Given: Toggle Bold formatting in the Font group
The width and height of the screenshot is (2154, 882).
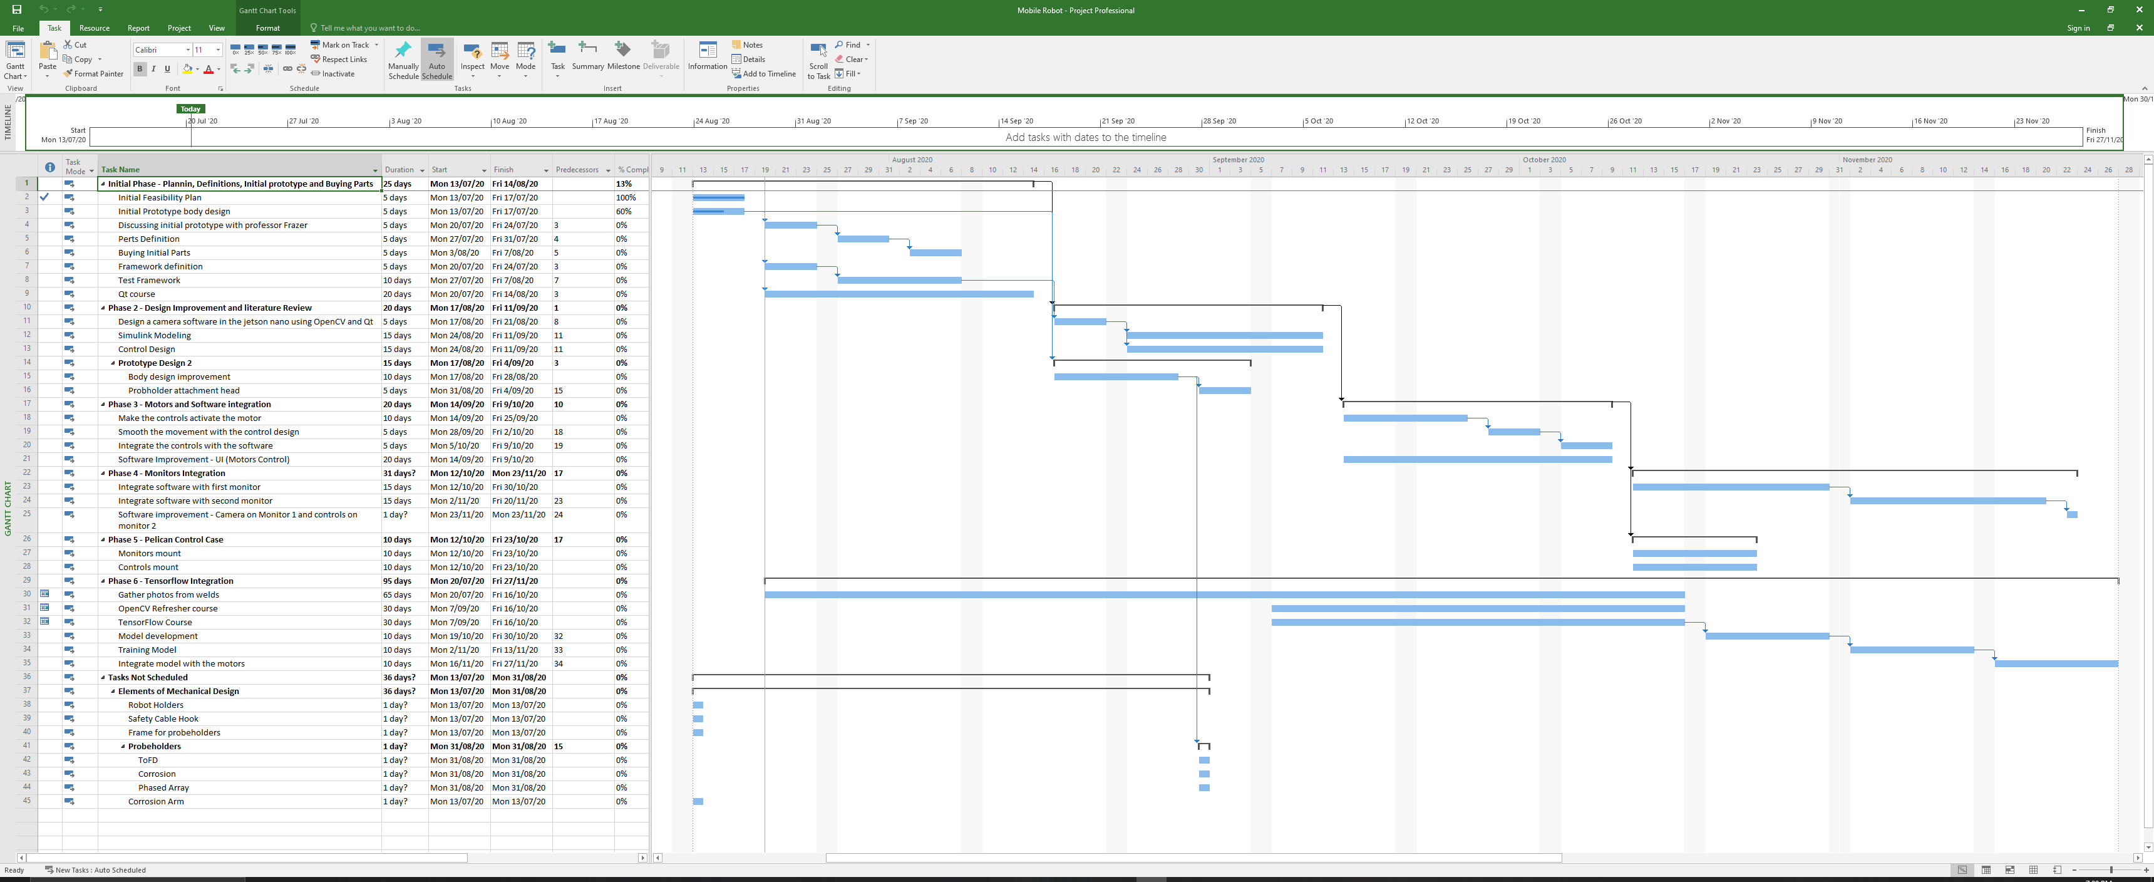Looking at the screenshot, I should coord(140,70).
